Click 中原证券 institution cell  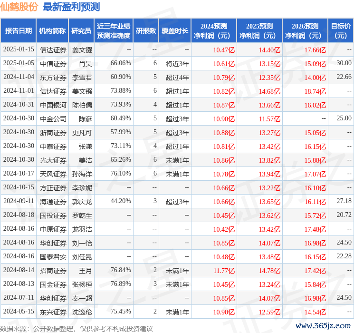53,229
